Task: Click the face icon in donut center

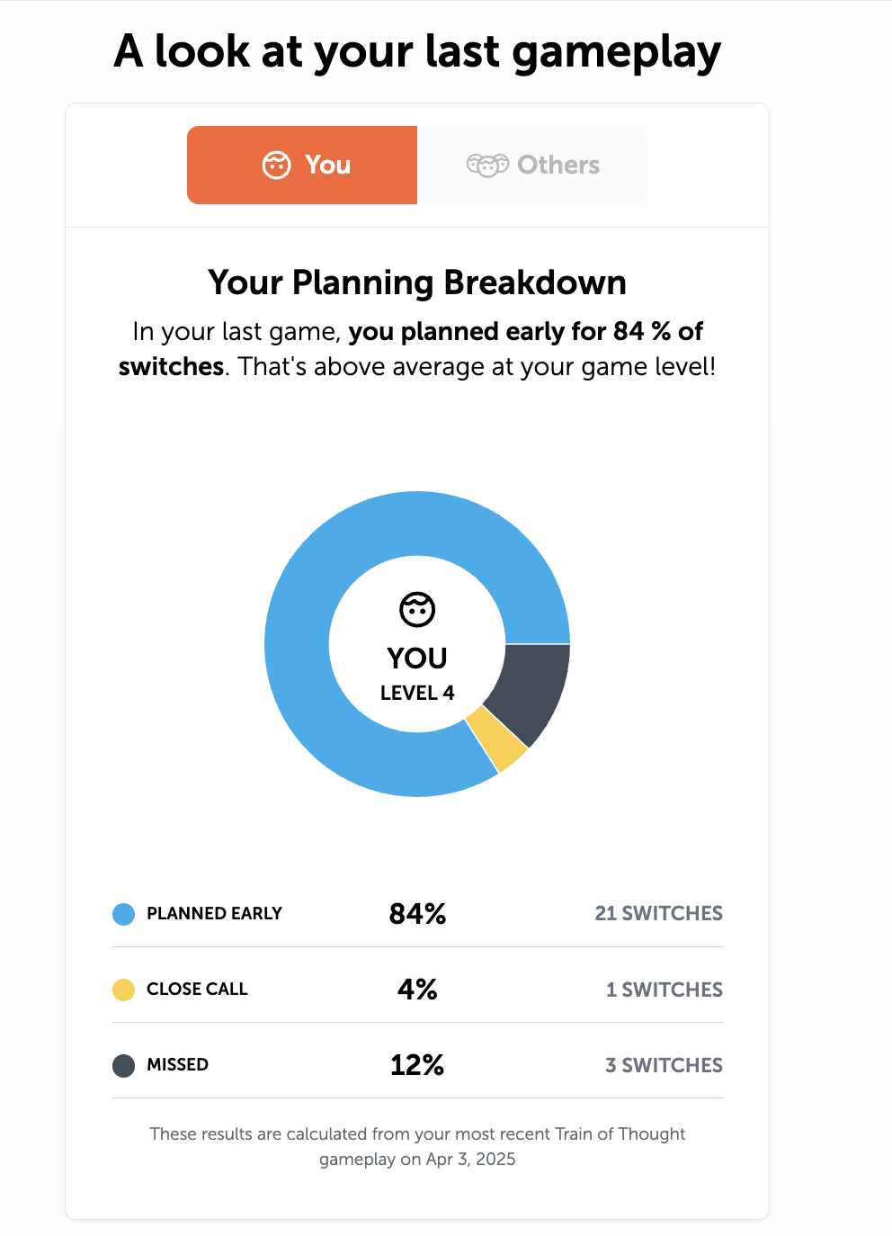Action: click(417, 610)
